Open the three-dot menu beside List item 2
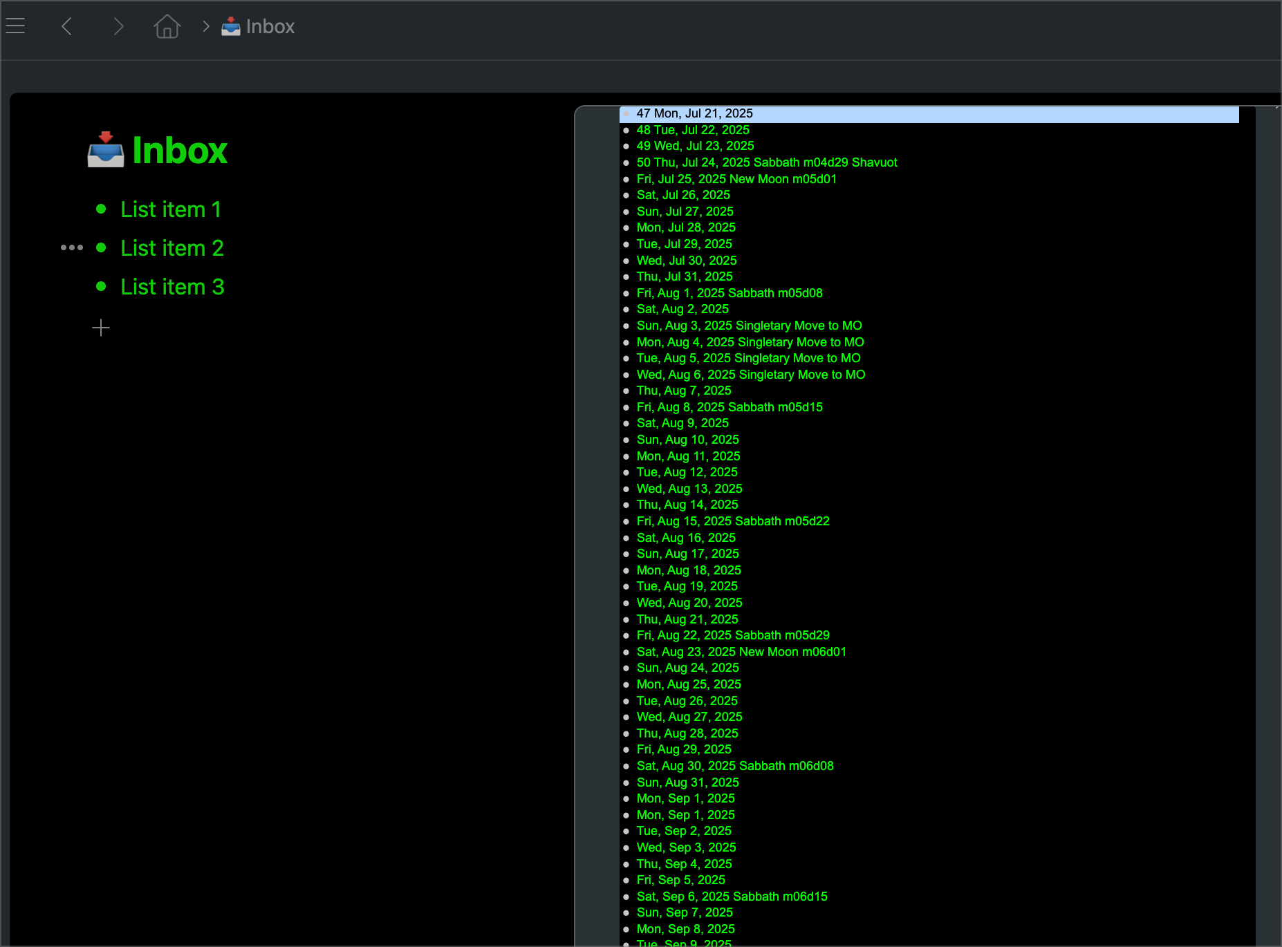Image resolution: width=1282 pixels, height=947 pixels. [72, 247]
